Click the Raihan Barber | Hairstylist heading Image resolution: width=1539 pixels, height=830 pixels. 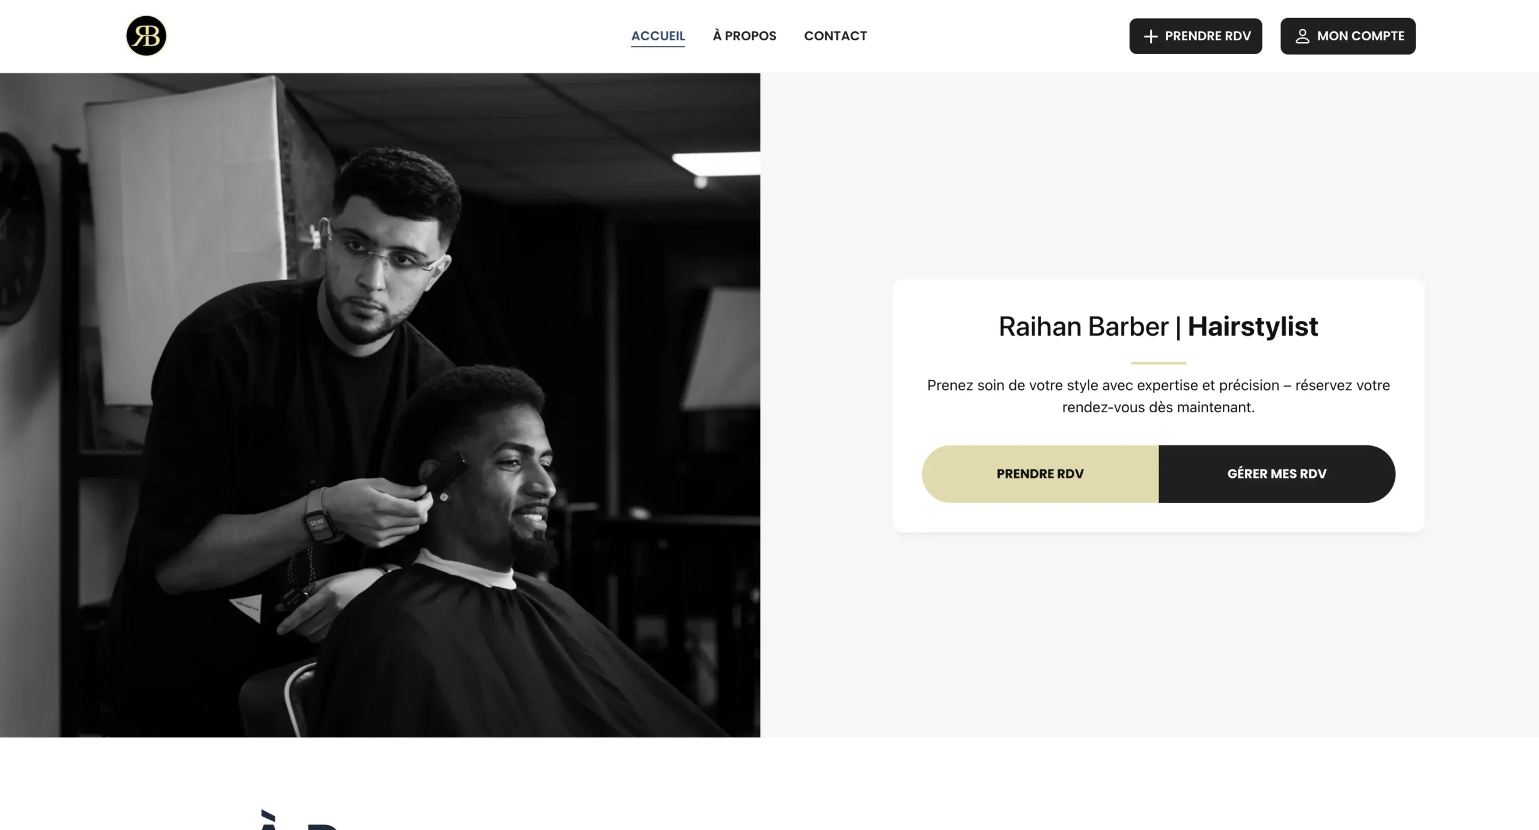(1158, 326)
